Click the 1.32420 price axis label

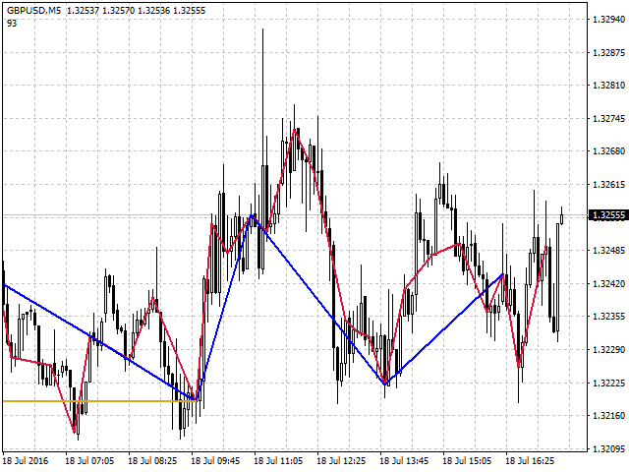click(609, 284)
